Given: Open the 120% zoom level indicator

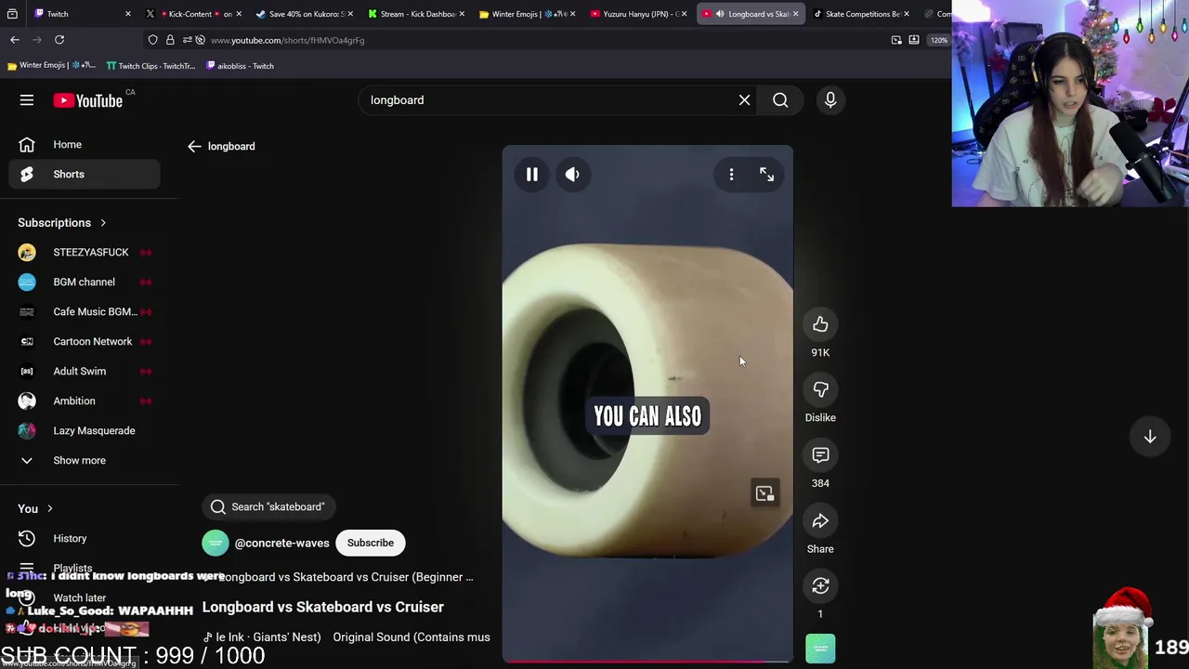Looking at the screenshot, I should tap(939, 40).
